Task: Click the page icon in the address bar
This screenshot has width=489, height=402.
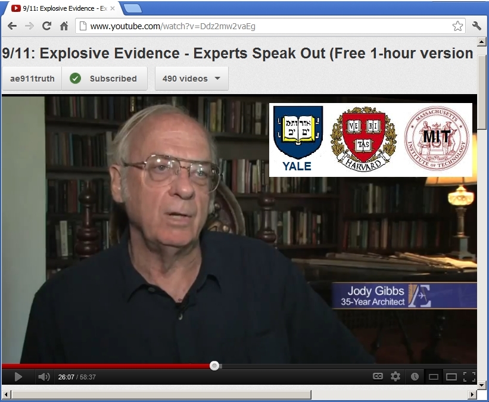Action: coord(83,26)
